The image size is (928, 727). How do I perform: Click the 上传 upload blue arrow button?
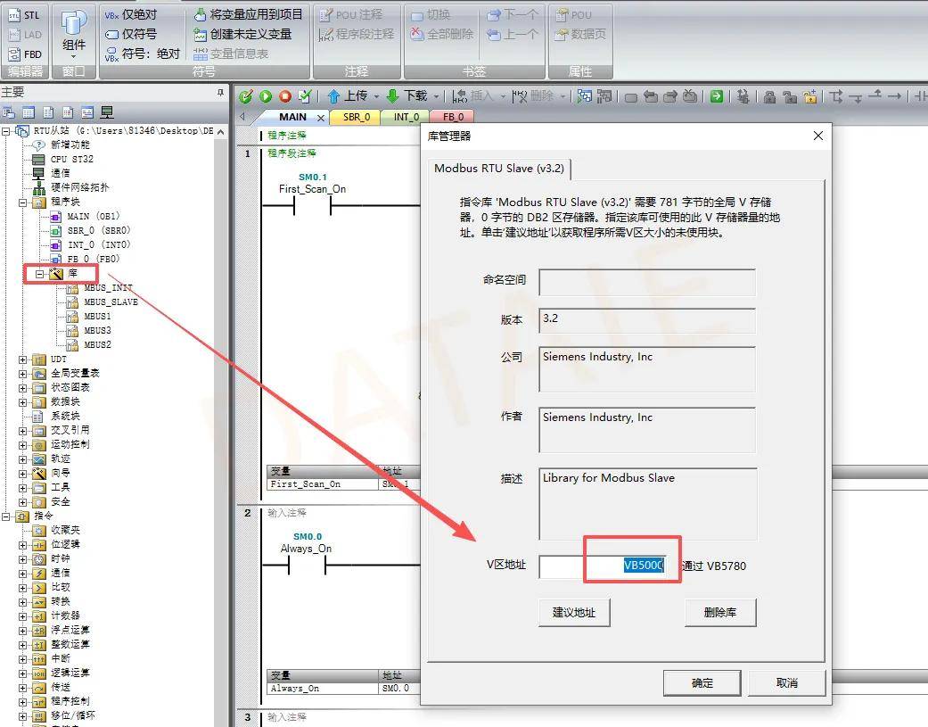348,96
